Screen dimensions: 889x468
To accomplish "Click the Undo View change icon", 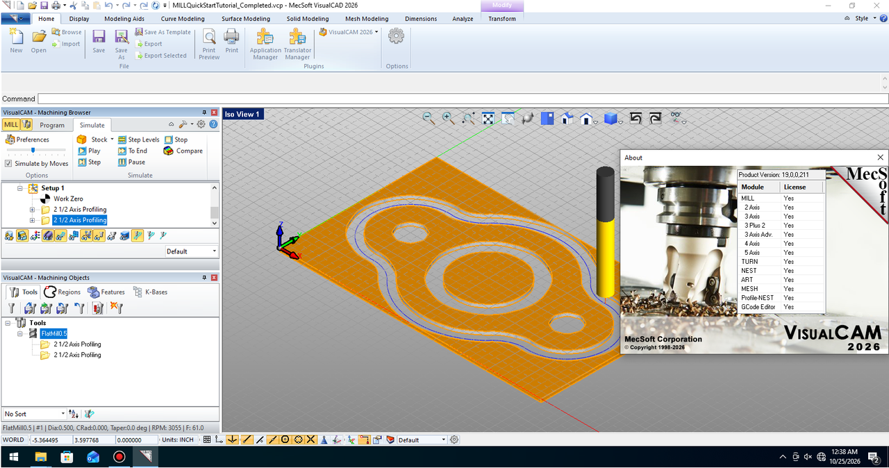I will tap(635, 118).
